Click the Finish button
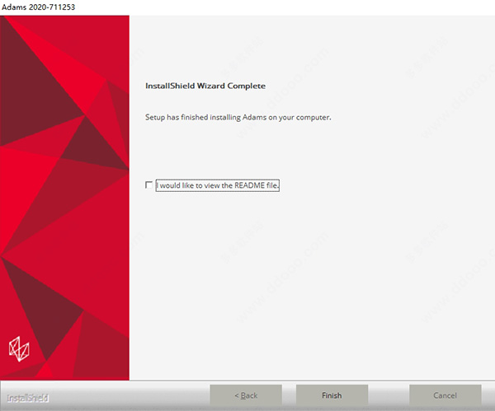 pyautogui.click(x=332, y=395)
